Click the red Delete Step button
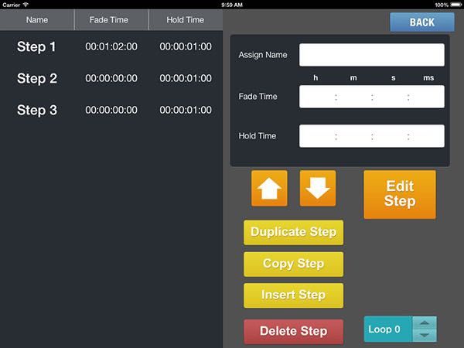This screenshot has height=348, width=464. pyautogui.click(x=294, y=332)
